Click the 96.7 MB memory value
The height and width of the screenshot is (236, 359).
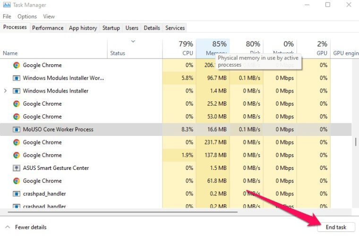217,78
